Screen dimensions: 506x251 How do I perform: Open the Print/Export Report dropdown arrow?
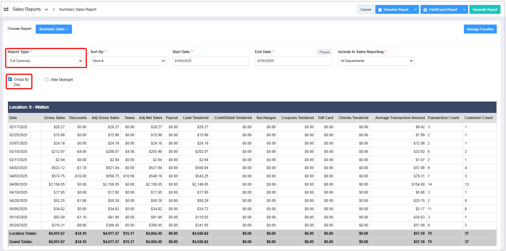point(464,10)
